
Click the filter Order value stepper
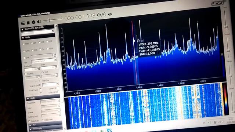pyautogui.click(x=56, y=67)
